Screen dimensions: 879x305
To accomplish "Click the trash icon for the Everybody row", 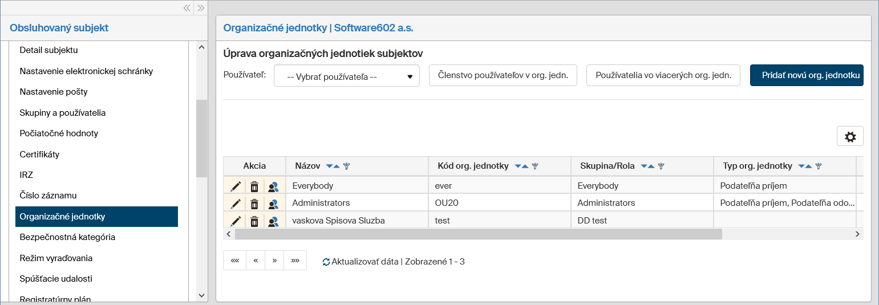I will [x=254, y=186].
